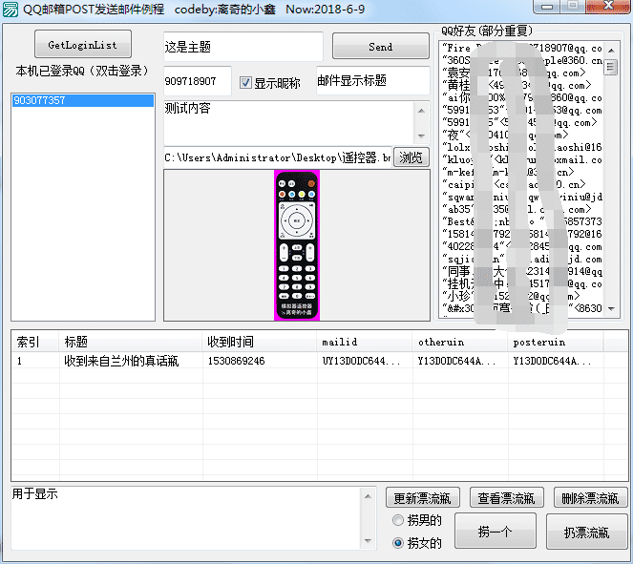The width and height of the screenshot is (633, 564).
Task: Click the posteruin column header
Action: click(x=556, y=342)
